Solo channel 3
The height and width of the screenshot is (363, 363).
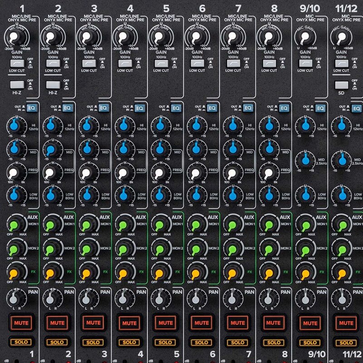tap(93, 342)
